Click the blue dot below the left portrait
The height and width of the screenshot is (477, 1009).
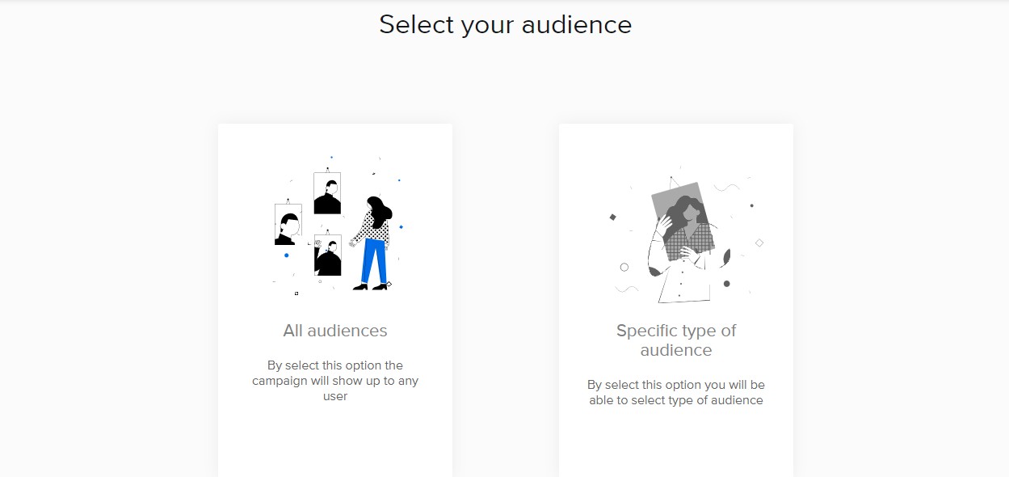pos(286,255)
